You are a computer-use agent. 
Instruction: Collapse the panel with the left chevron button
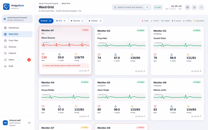(x=201, y=7)
